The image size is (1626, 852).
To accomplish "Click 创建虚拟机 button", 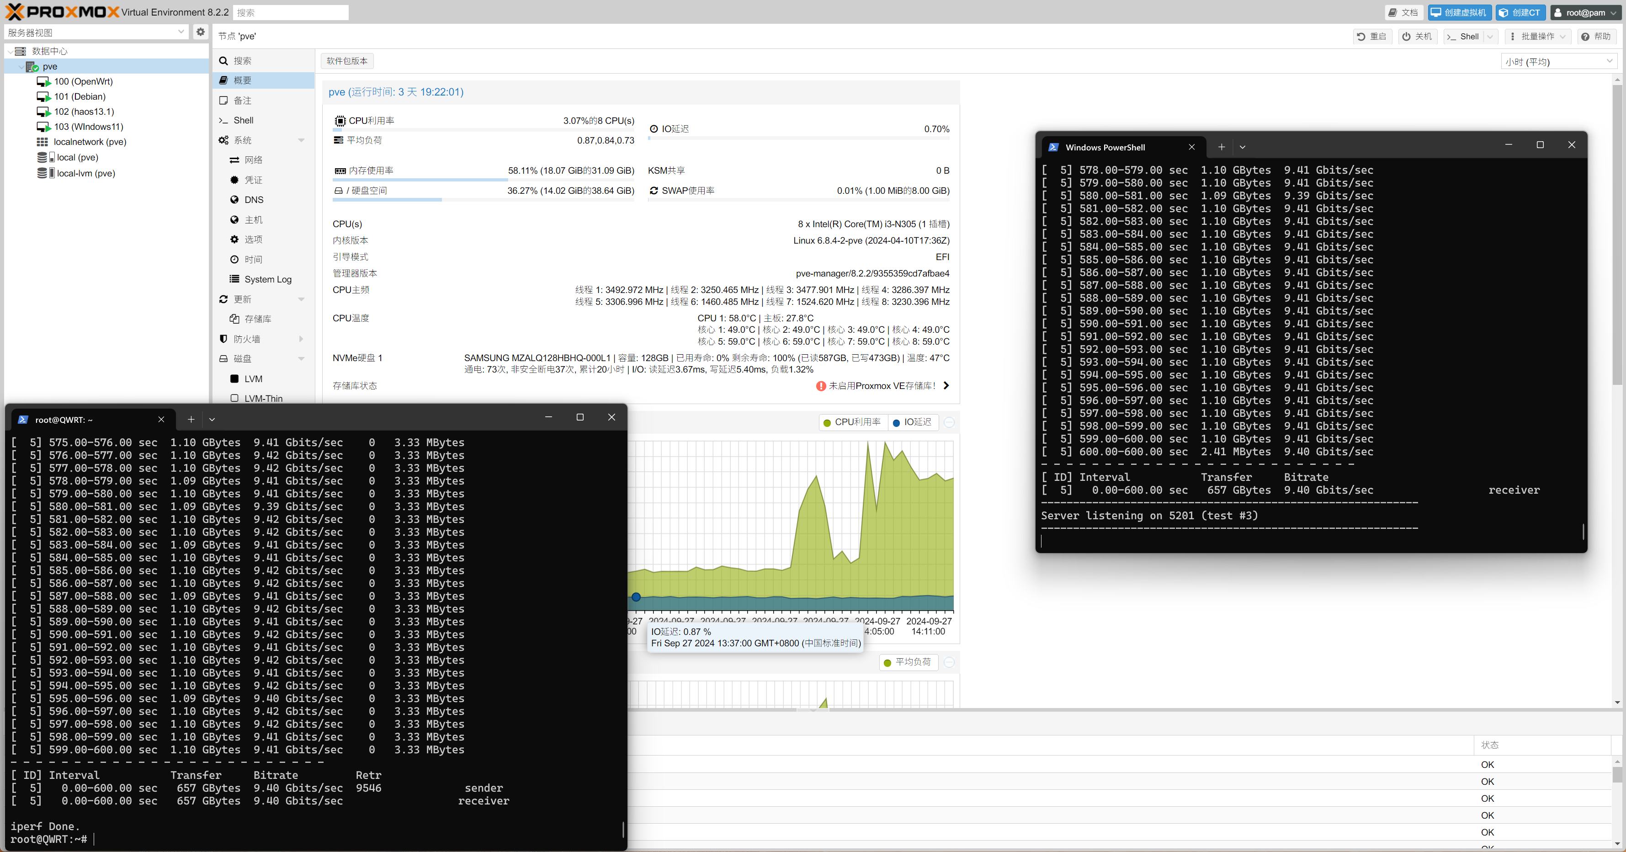I will pyautogui.click(x=1458, y=13).
